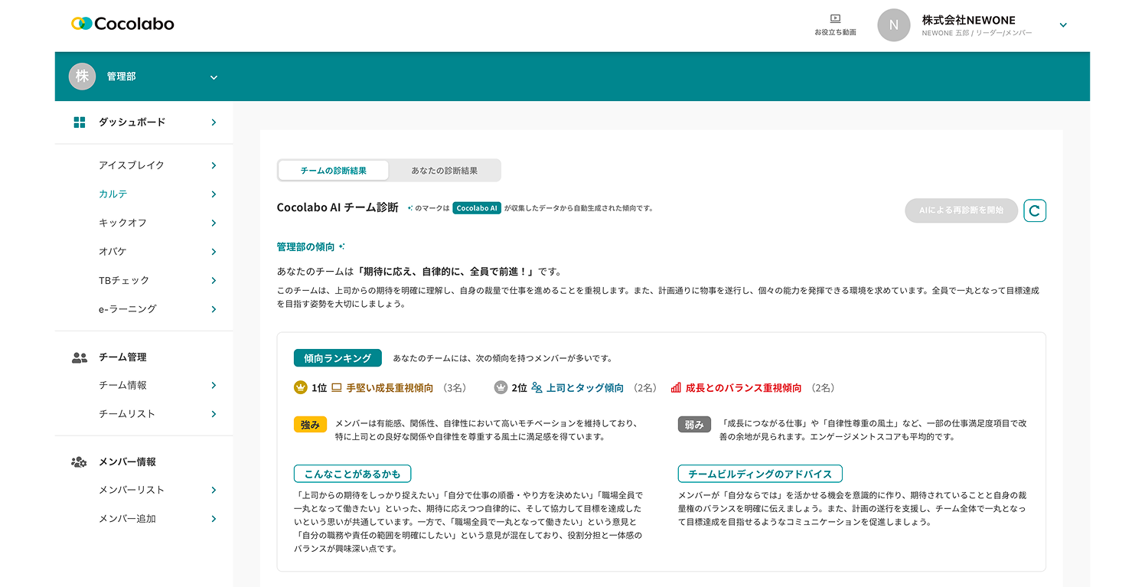Screen dimensions: 1145x587
Task: Click the N user avatar
Action: click(x=893, y=25)
